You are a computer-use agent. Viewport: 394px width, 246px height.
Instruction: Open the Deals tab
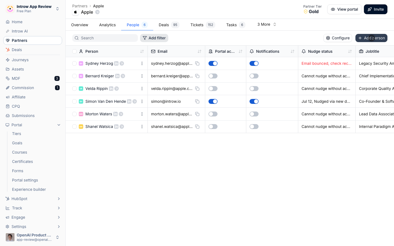pos(169,25)
